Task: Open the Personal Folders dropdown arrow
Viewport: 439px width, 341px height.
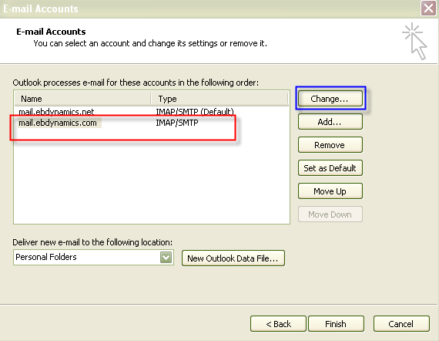Action: (x=166, y=257)
